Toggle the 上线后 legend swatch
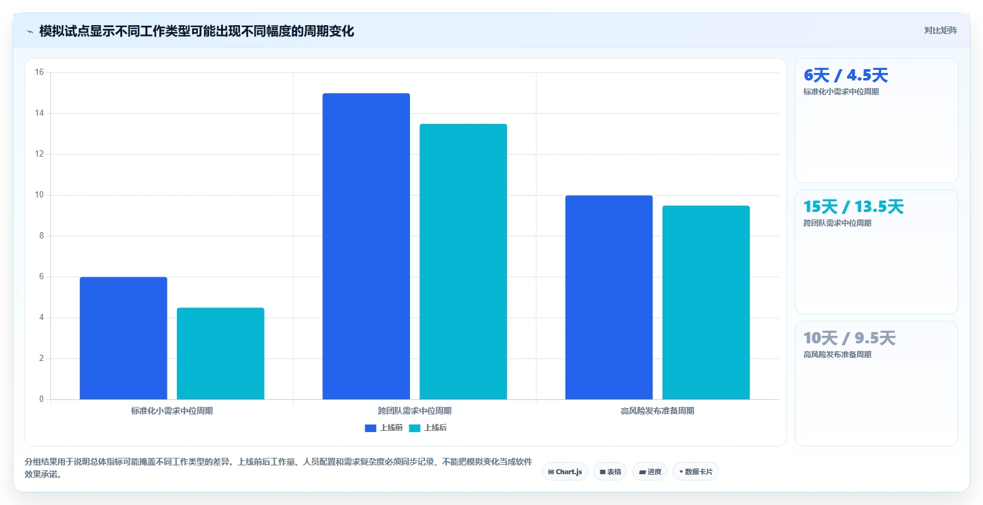 pyautogui.click(x=414, y=428)
